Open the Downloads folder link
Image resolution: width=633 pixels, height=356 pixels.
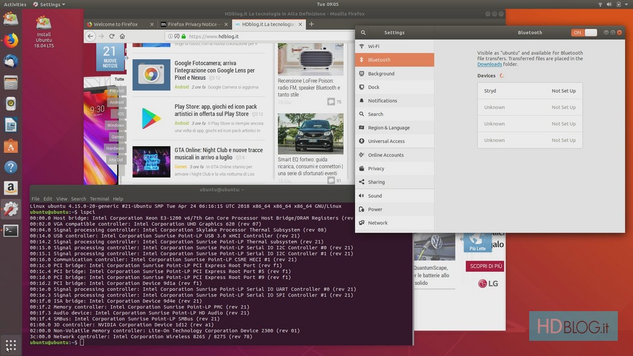click(489, 64)
